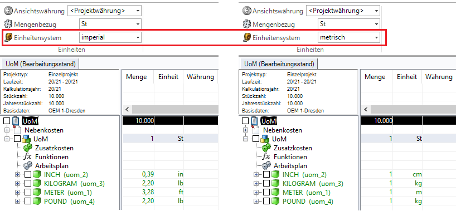Image resolution: width=456 pixels, height=211 pixels.
Task: Click the Einheit column header in right grid
Action: 407,77
